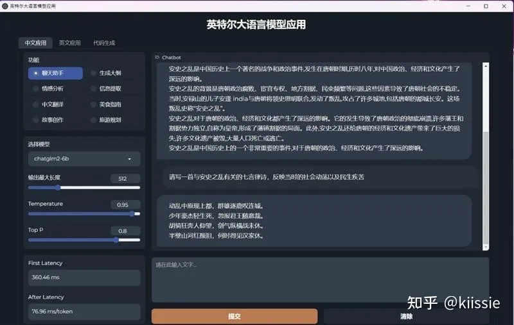Maximize the application window

coord(486,6)
